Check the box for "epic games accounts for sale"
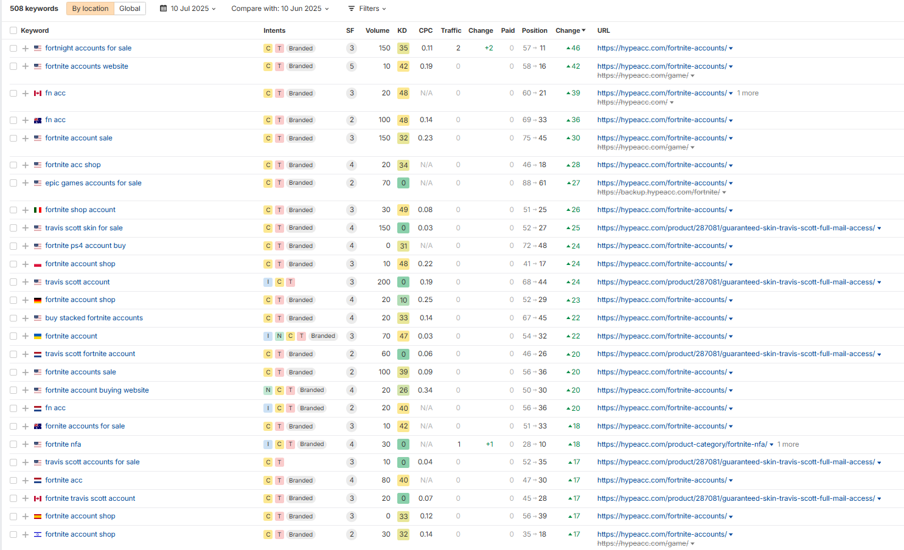The width and height of the screenshot is (904, 550). coord(13,183)
